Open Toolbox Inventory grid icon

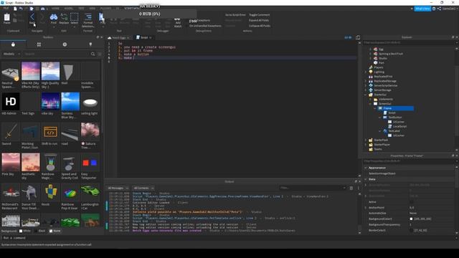point(39,44)
